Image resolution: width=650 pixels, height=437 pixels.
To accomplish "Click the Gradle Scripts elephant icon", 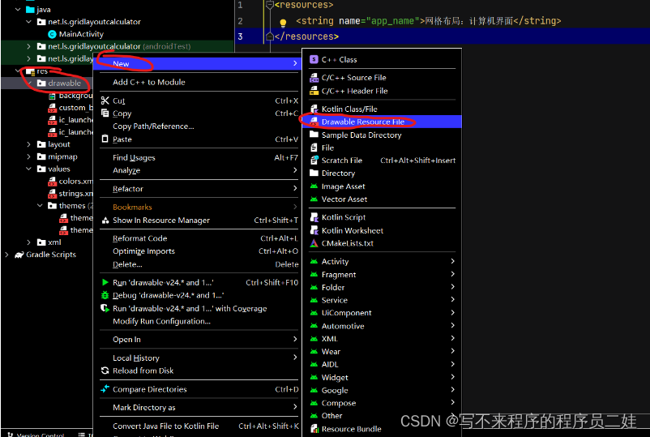I will point(19,255).
